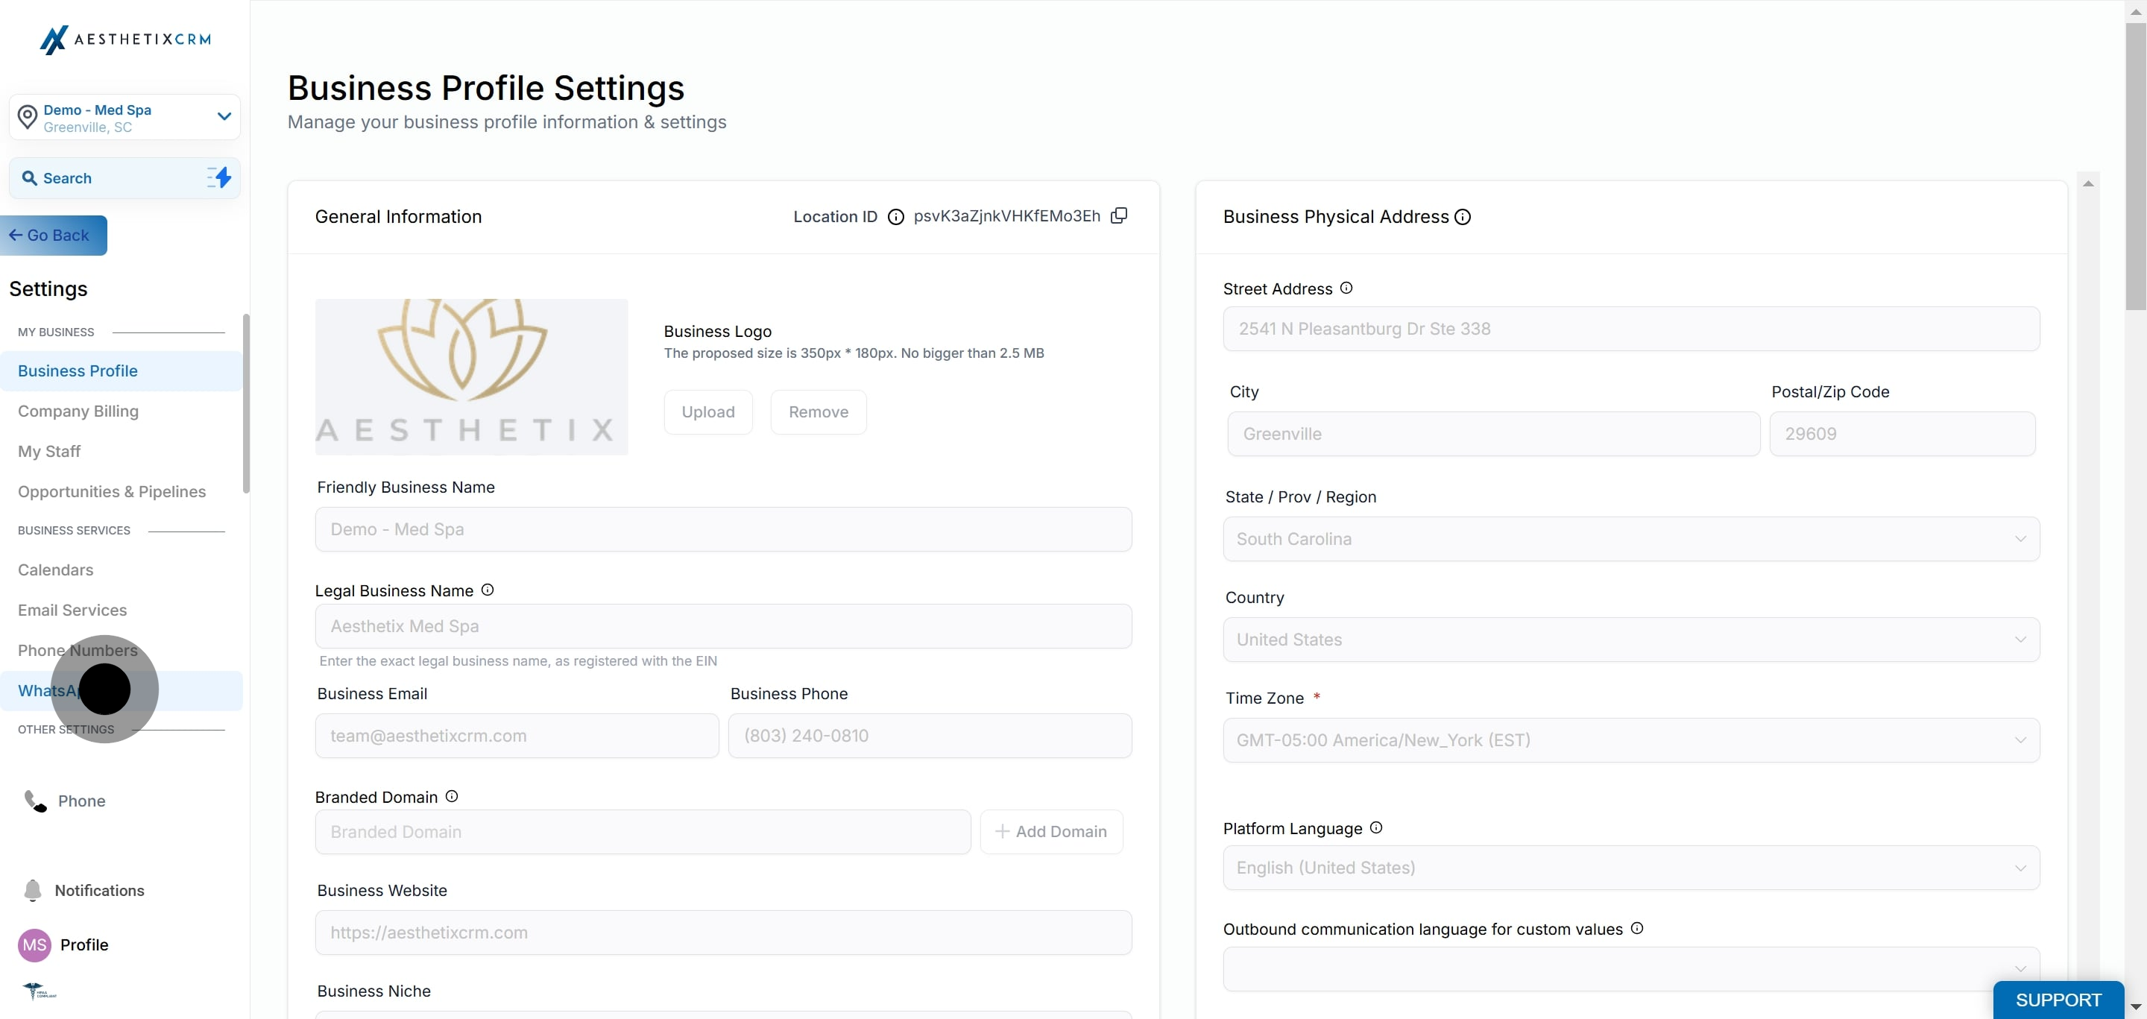Open Calendars settings section

coord(56,570)
